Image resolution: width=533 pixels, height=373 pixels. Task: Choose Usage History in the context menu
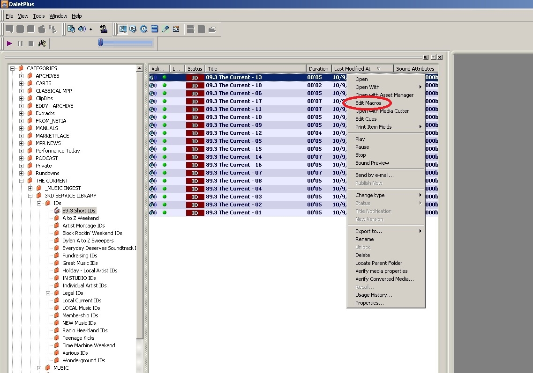click(374, 295)
